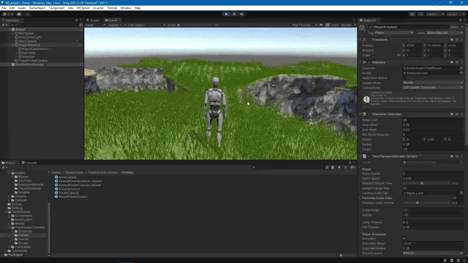Expand the Geometry node in the Hierarchy
This screenshot has width=468, height=263.
16,53
